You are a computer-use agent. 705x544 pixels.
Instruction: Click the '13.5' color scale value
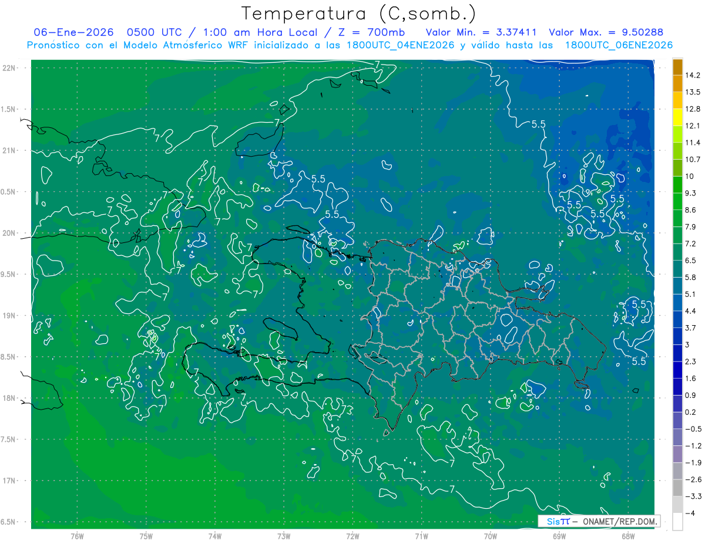(692, 92)
